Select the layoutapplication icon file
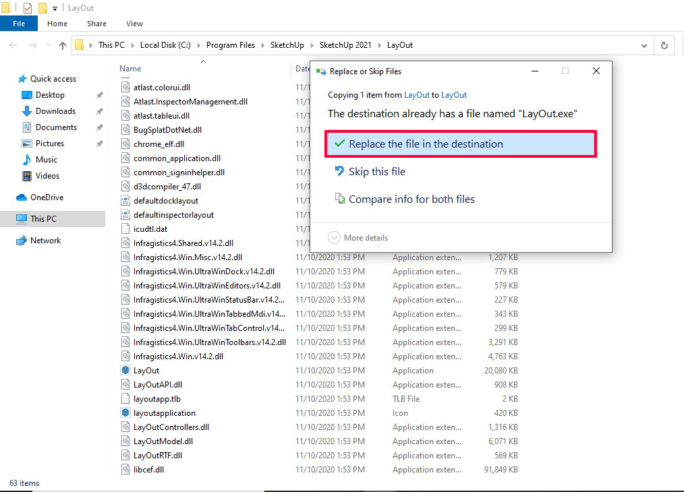This screenshot has width=684, height=492. point(164,412)
